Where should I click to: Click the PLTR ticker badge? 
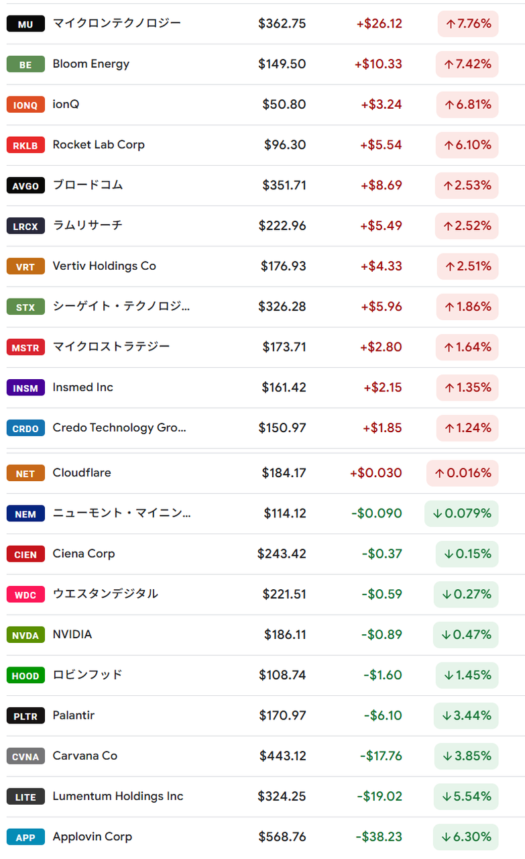click(x=25, y=716)
